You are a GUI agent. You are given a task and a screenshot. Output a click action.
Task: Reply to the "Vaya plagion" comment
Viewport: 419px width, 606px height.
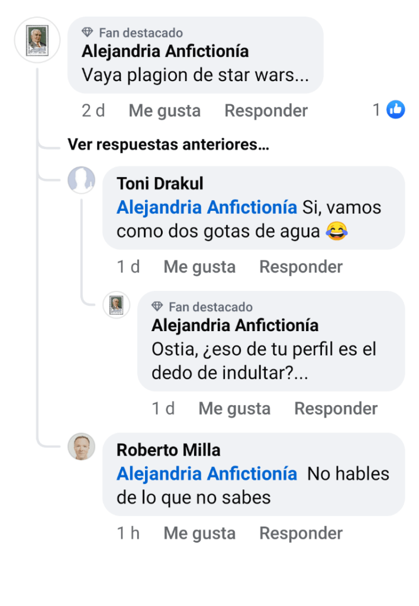266,111
